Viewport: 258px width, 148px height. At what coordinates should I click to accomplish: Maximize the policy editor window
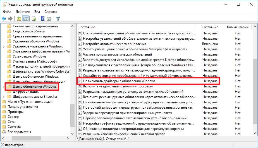(238, 4)
